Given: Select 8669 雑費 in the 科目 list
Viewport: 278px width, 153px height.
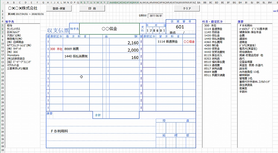Looking at the screenshot, I should [x=211, y=72].
